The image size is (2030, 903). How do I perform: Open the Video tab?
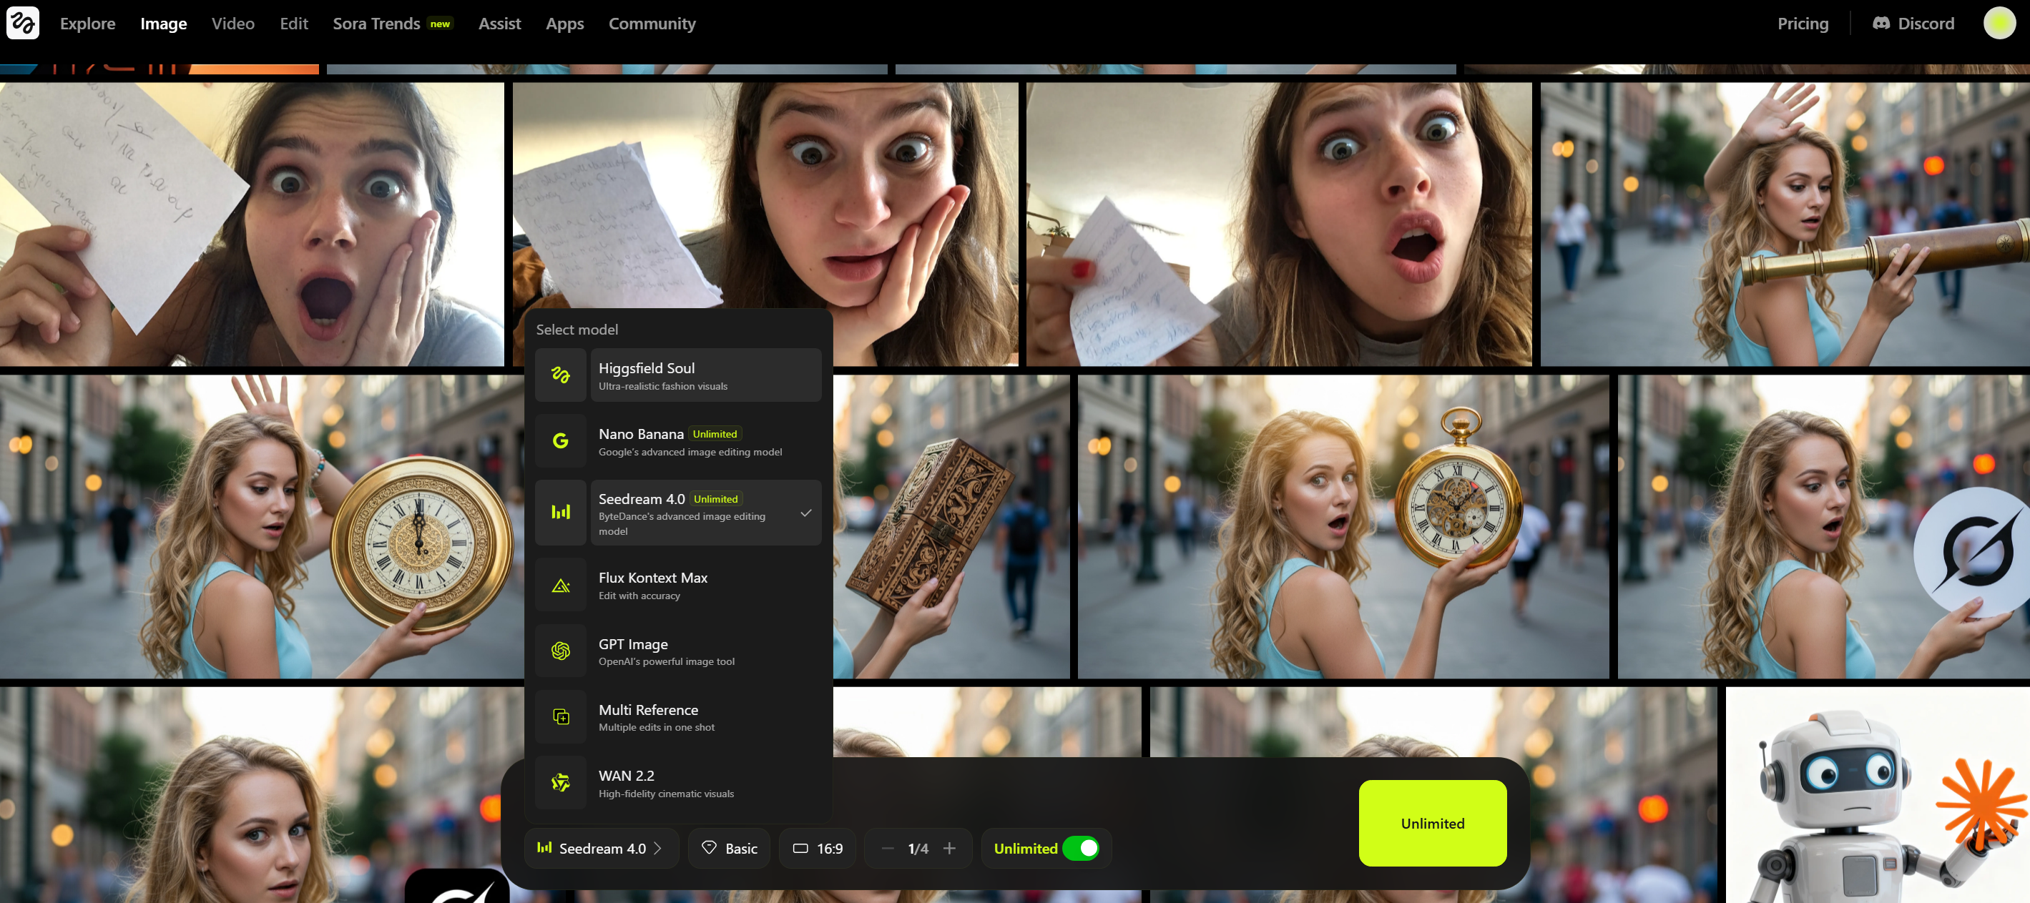[x=232, y=24]
